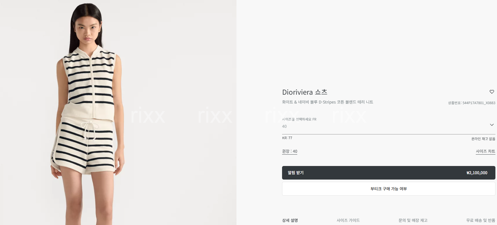This screenshot has width=497, height=225.
Task: Click the 온라인 재고 없음 stock notice
Action: click(x=483, y=139)
